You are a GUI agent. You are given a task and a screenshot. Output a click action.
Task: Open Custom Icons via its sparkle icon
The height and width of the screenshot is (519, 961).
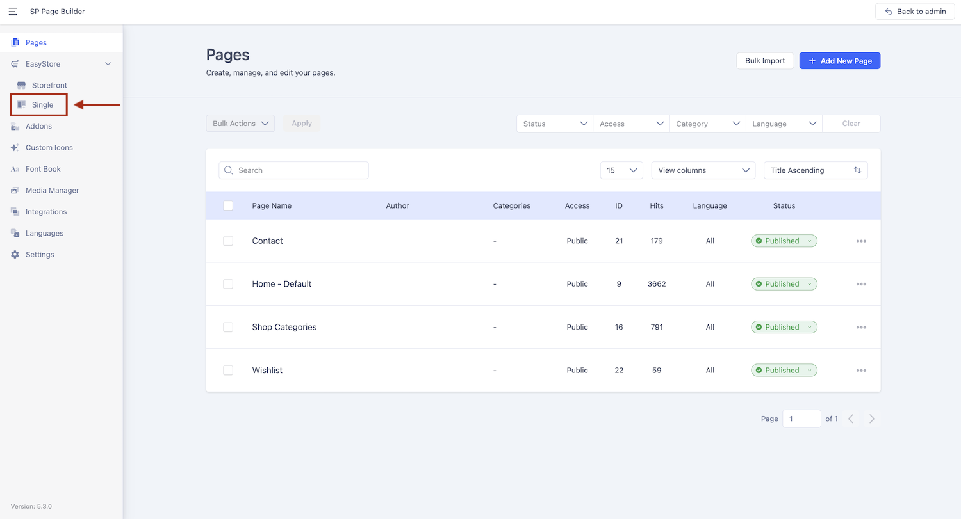15,147
